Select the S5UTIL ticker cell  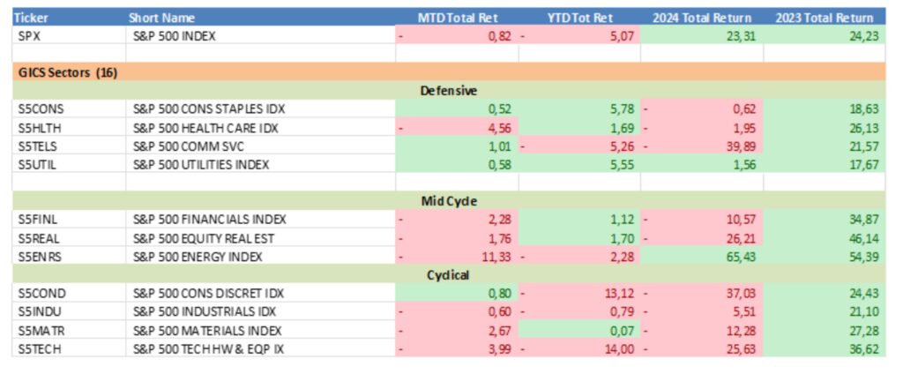point(36,165)
